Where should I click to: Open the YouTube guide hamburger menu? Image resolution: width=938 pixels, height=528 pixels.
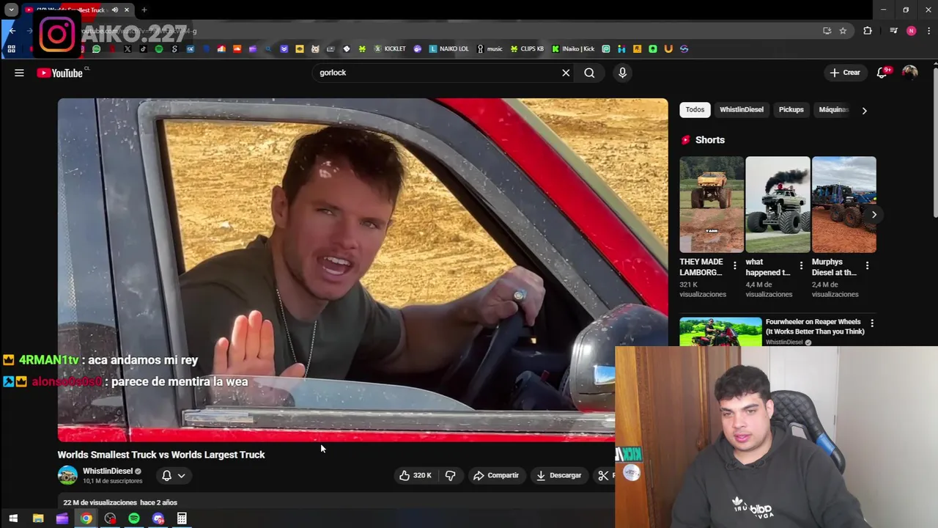tap(19, 73)
